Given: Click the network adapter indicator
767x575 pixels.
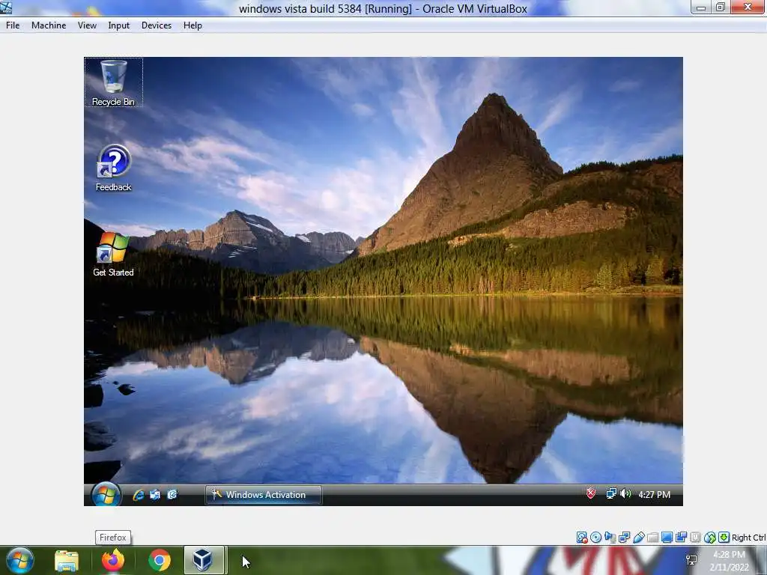Looking at the screenshot, I should pyautogui.click(x=624, y=538).
